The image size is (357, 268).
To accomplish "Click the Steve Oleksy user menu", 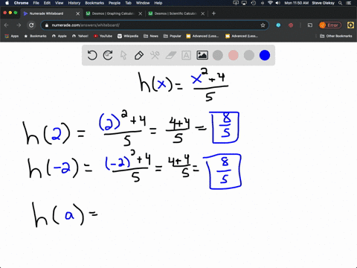I will coord(323,3).
